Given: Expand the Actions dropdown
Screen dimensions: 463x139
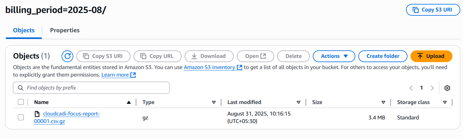Looking at the screenshot, I should (x=334, y=56).
